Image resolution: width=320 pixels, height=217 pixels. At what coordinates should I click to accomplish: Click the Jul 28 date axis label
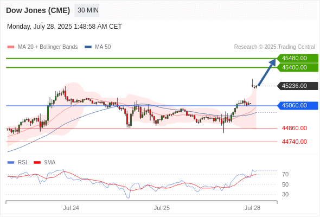point(252,208)
